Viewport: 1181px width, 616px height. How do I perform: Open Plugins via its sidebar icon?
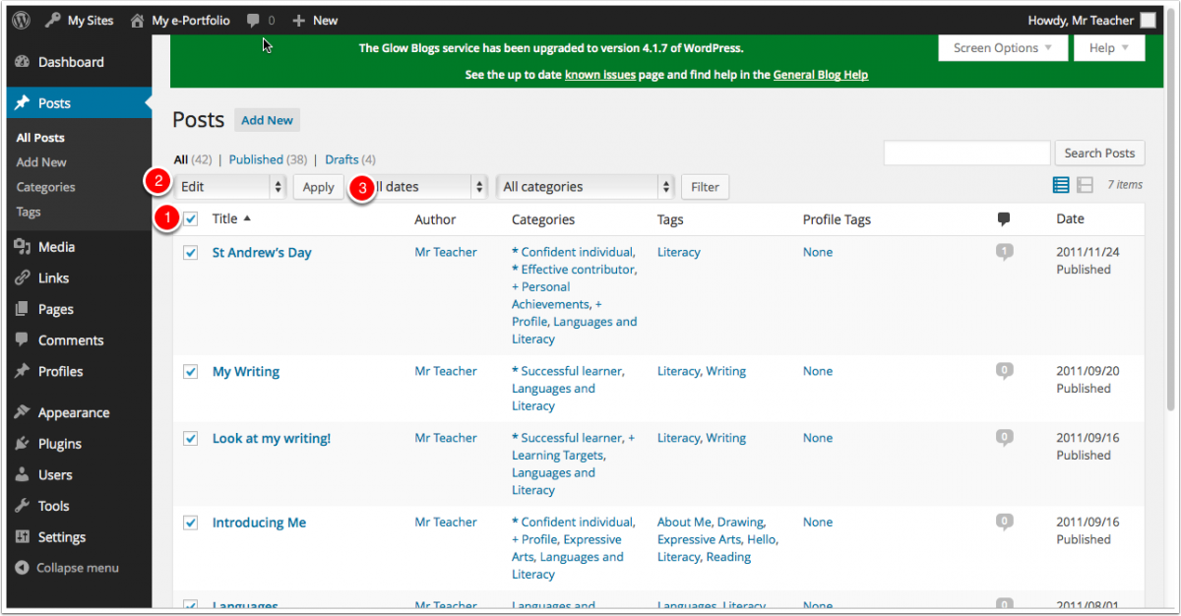tap(22, 444)
